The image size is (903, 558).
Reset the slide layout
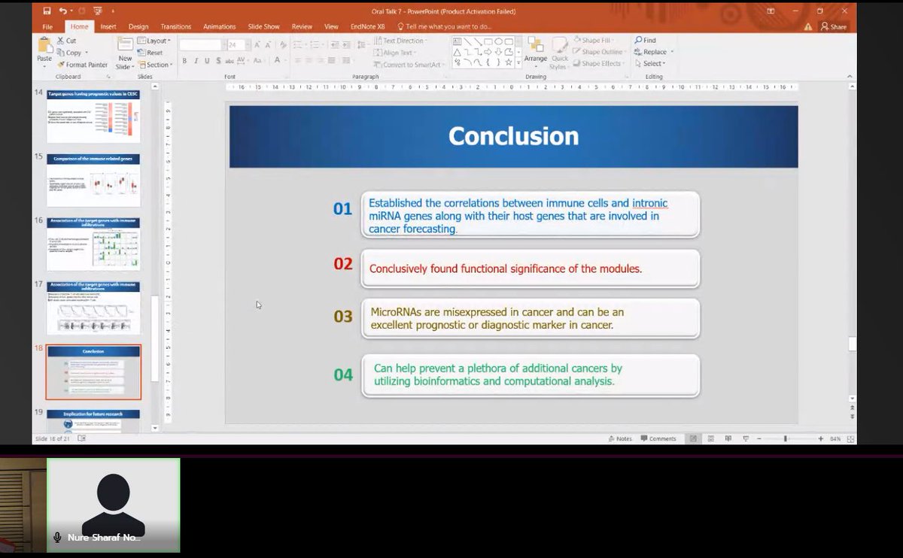click(150, 53)
